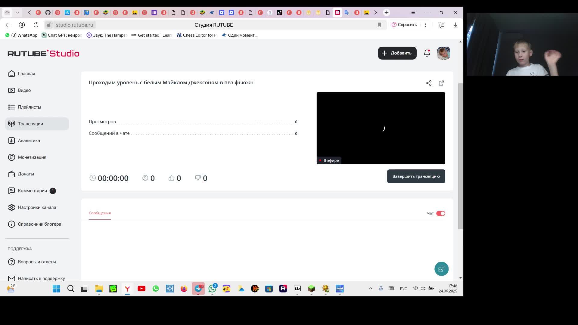This screenshot has height=325, width=578.
Task: Open stream in new window icon
Action: [x=441, y=83]
